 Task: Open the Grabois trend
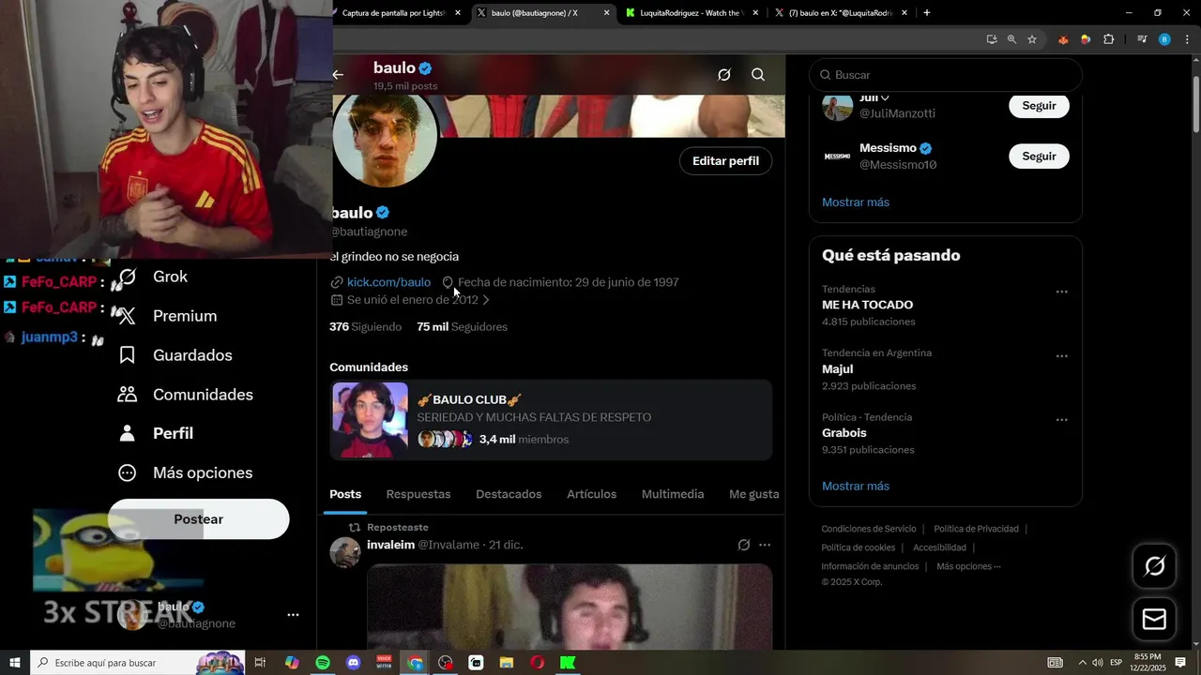(x=844, y=433)
